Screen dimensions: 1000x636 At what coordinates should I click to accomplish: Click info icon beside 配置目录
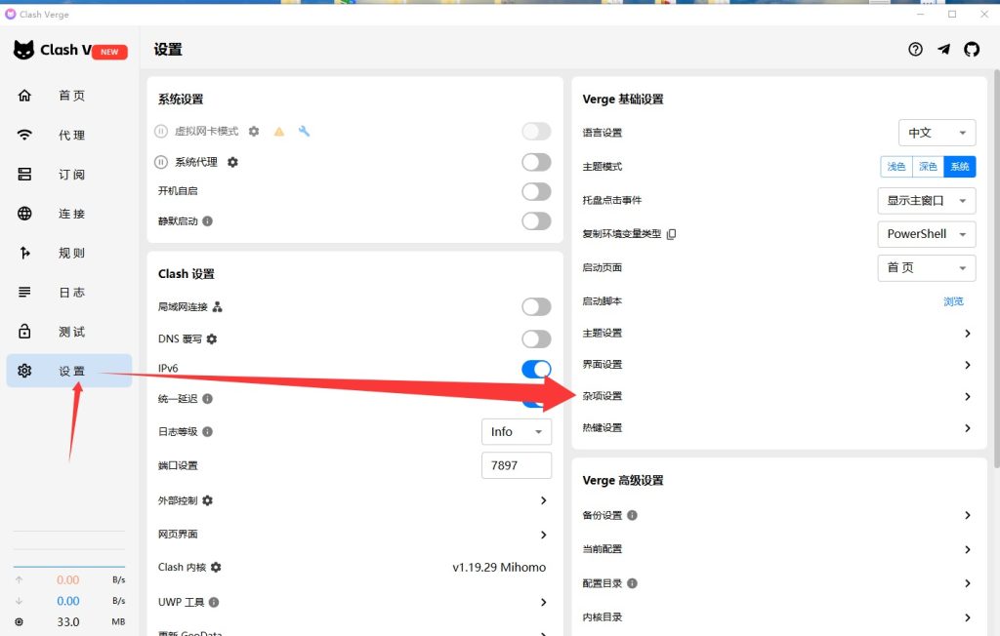tap(632, 583)
